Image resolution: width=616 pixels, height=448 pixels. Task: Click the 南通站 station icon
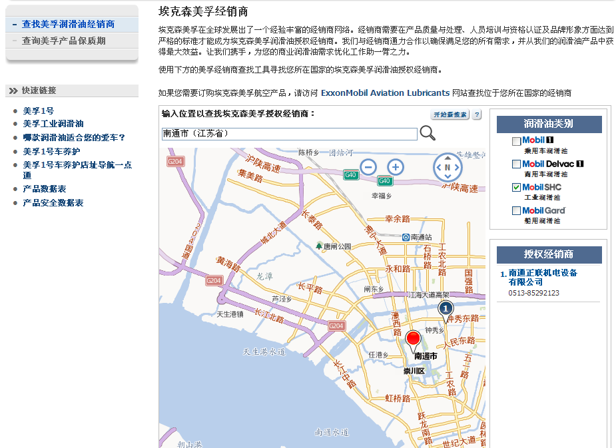pyautogui.click(x=406, y=237)
